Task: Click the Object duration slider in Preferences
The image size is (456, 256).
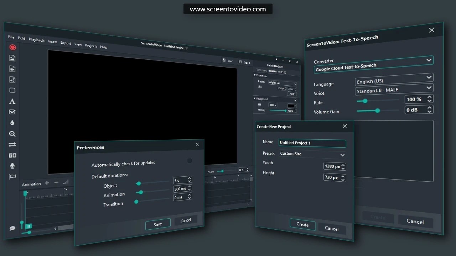Action: click(152, 183)
